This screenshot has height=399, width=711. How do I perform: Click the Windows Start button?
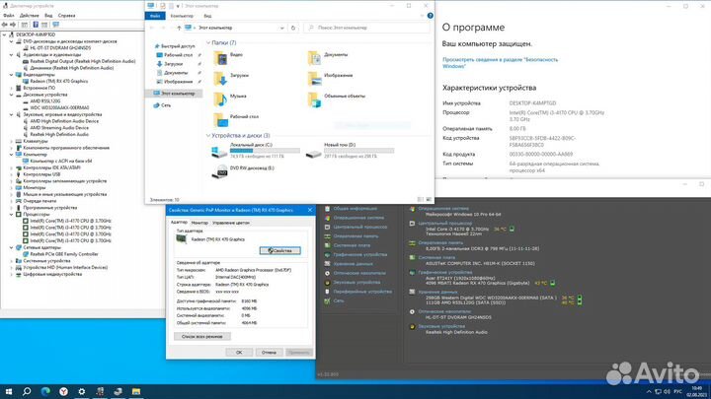coord(9,392)
